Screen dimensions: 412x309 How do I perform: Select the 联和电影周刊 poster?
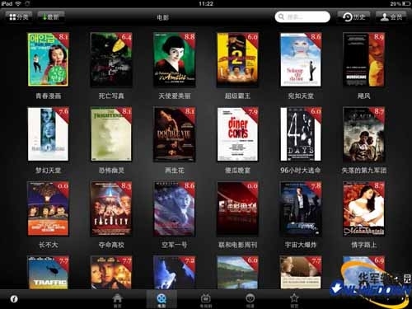coord(237,208)
